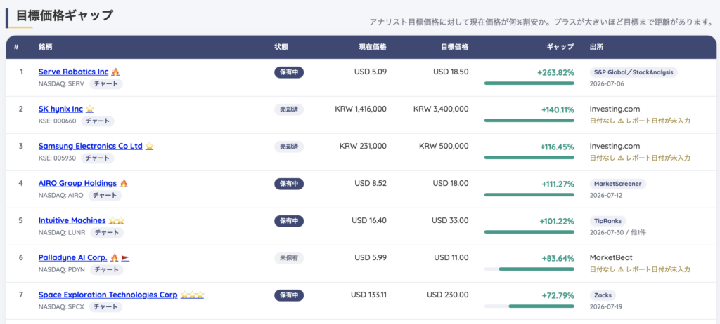Click gap bar under +72.79%
Screen dimensions: 720x324
(x=529, y=306)
